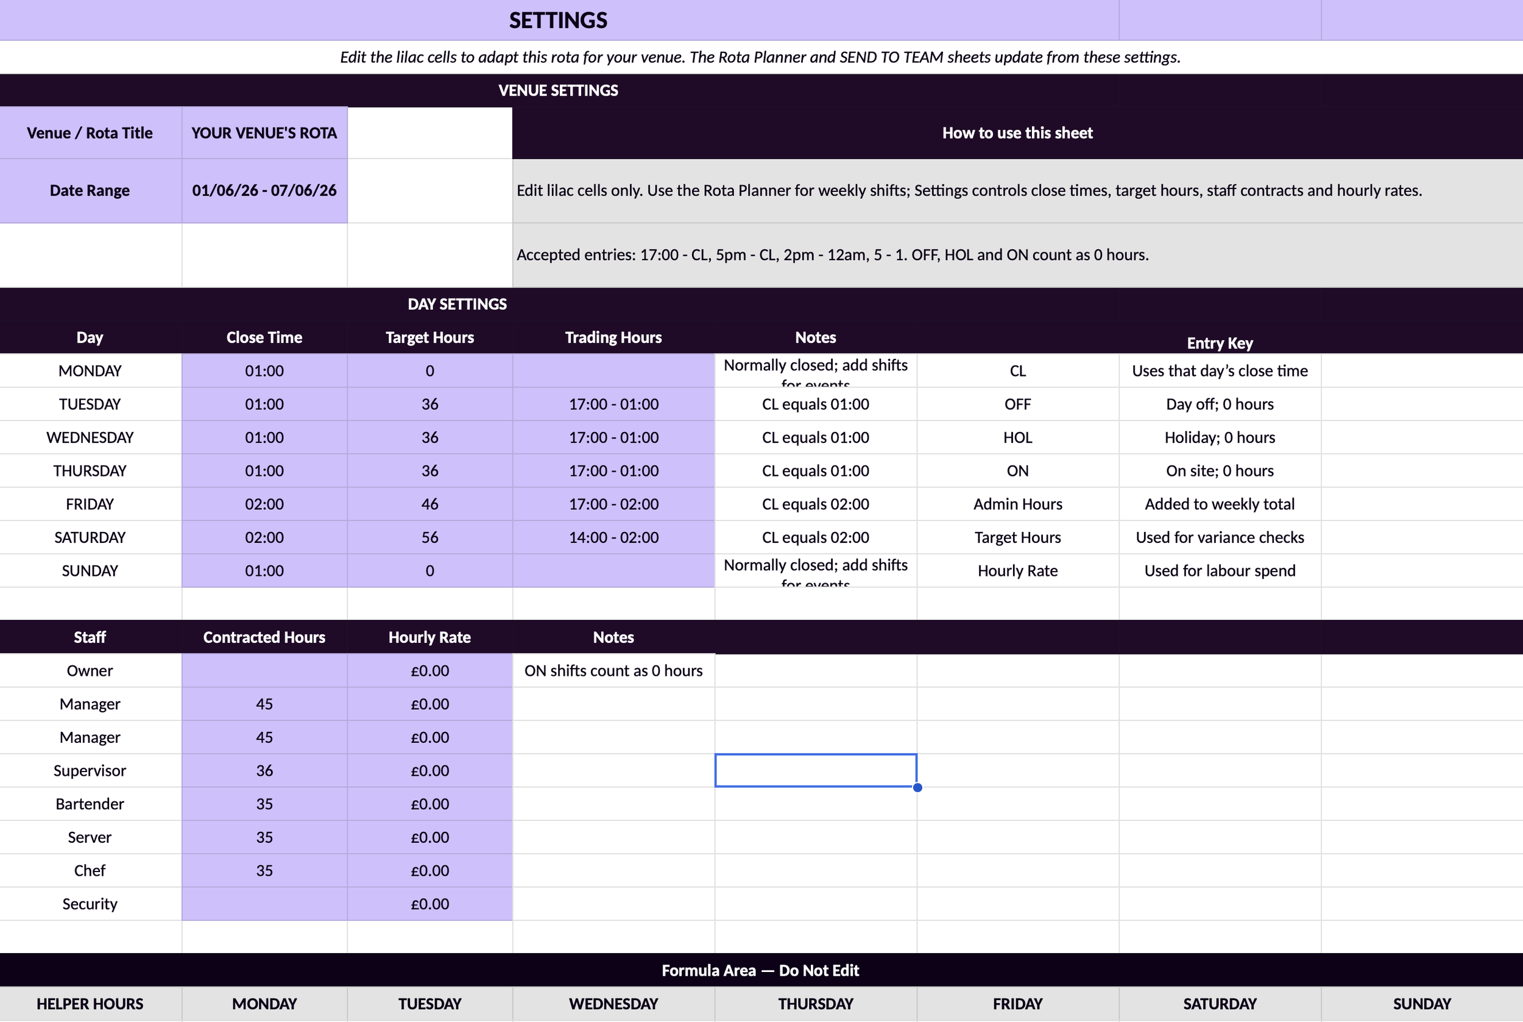Viewport: 1523px width, 1022px height.
Task: Select Monday's close time cell
Action: pos(264,371)
